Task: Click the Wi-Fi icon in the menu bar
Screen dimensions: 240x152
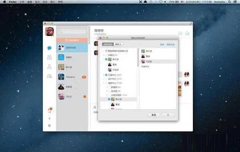Action: (x=160, y=2)
